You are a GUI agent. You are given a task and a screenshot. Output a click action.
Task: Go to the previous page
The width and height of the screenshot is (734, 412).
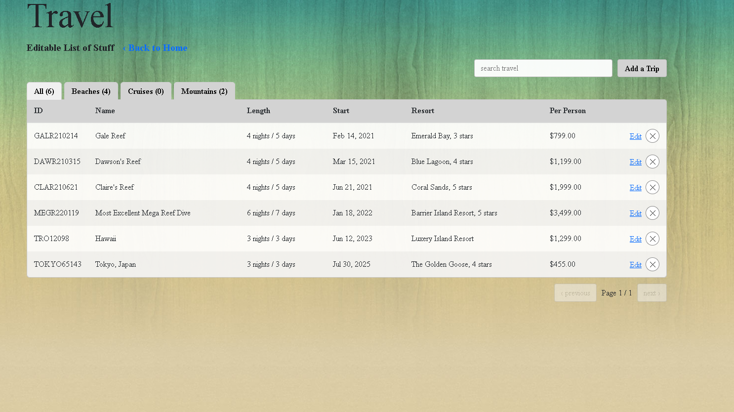tap(575, 293)
